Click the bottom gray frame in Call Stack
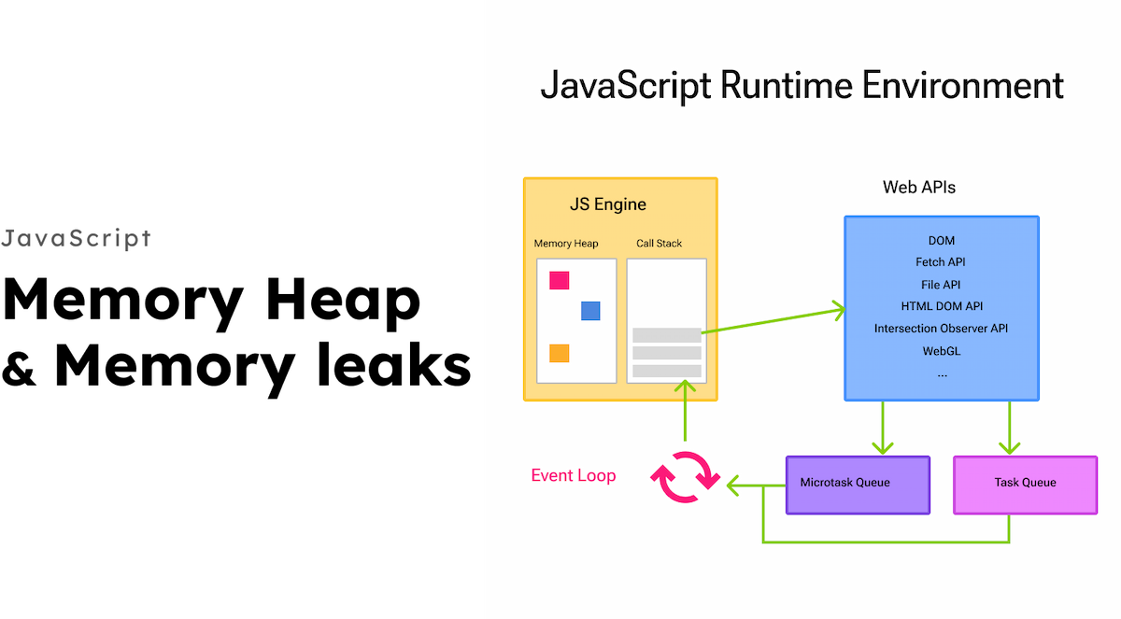The width and height of the screenshot is (1121, 619). pyautogui.click(x=666, y=371)
